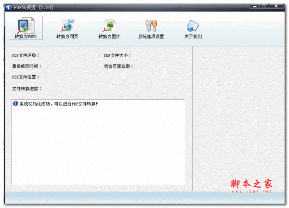Click the PDF文件大小 label
The width and height of the screenshot is (289, 208).
(118, 55)
